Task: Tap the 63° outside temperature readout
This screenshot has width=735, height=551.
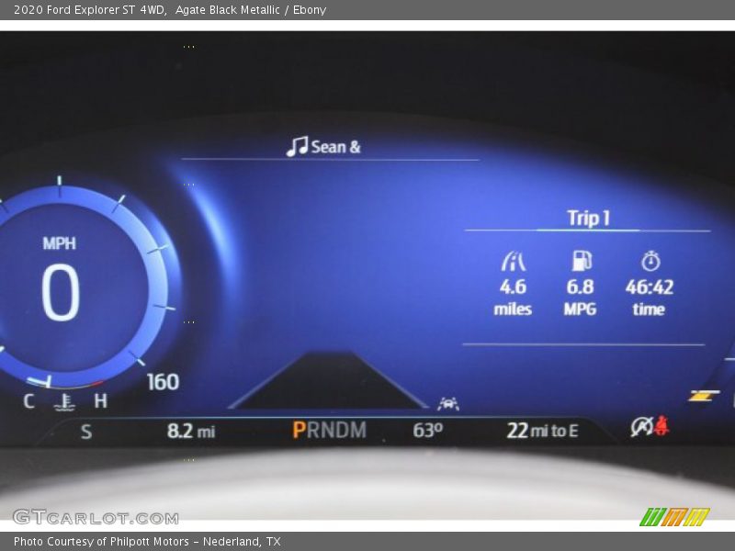Action: [427, 430]
